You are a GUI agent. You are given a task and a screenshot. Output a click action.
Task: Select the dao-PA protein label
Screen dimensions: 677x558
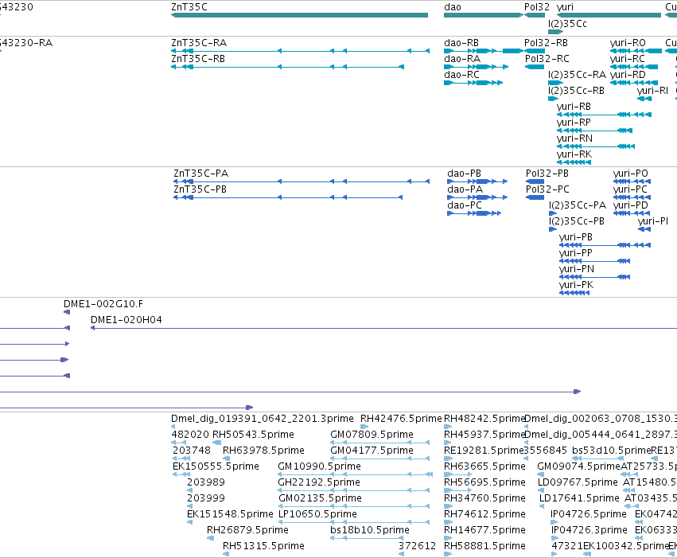465,189
